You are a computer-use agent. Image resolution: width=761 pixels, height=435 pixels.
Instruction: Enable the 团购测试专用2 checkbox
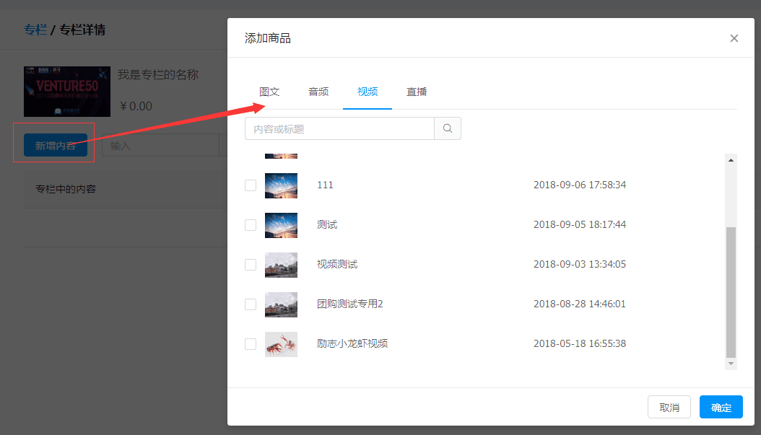pyautogui.click(x=251, y=304)
